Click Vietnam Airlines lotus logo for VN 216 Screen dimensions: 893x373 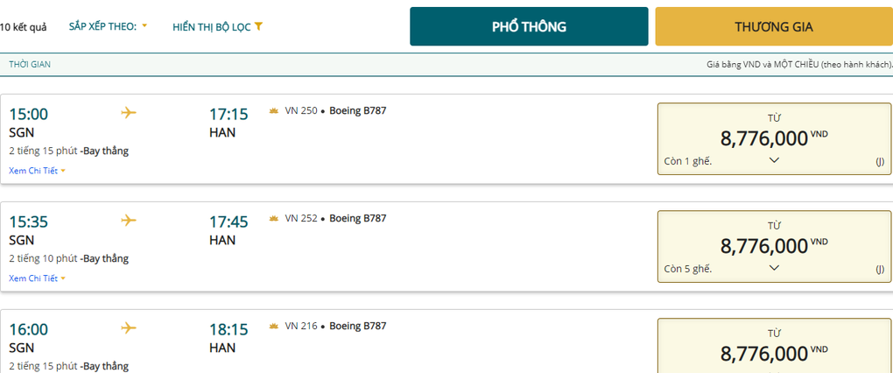(x=273, y=327)
